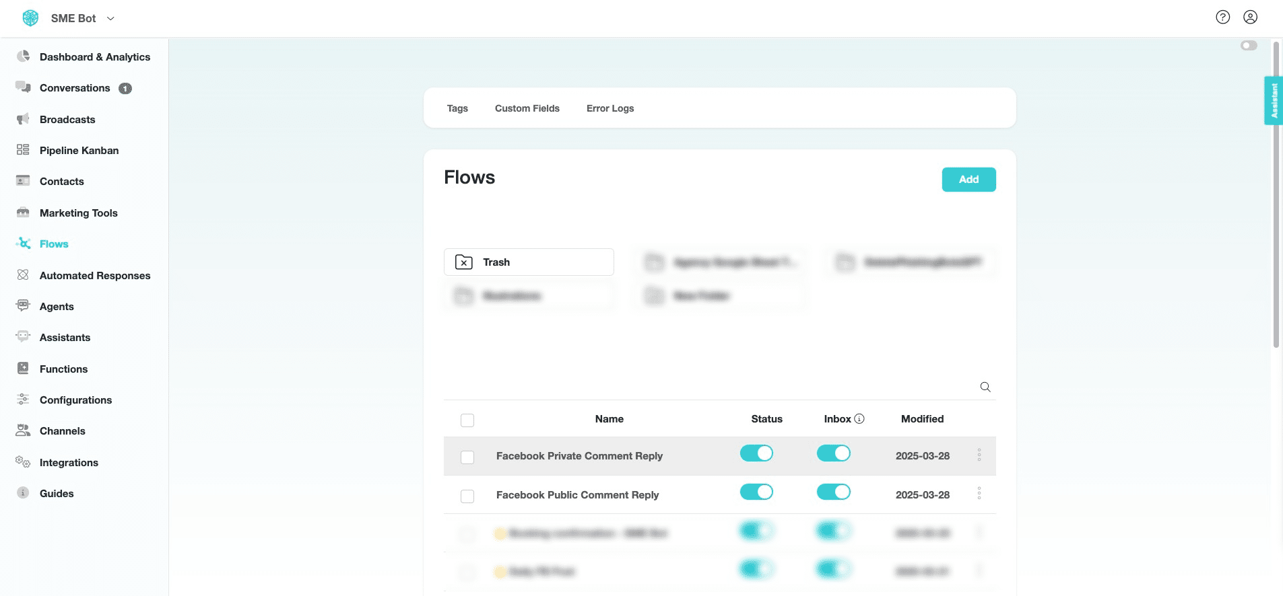Click the Functions icon in sidebar

[24, 368]
